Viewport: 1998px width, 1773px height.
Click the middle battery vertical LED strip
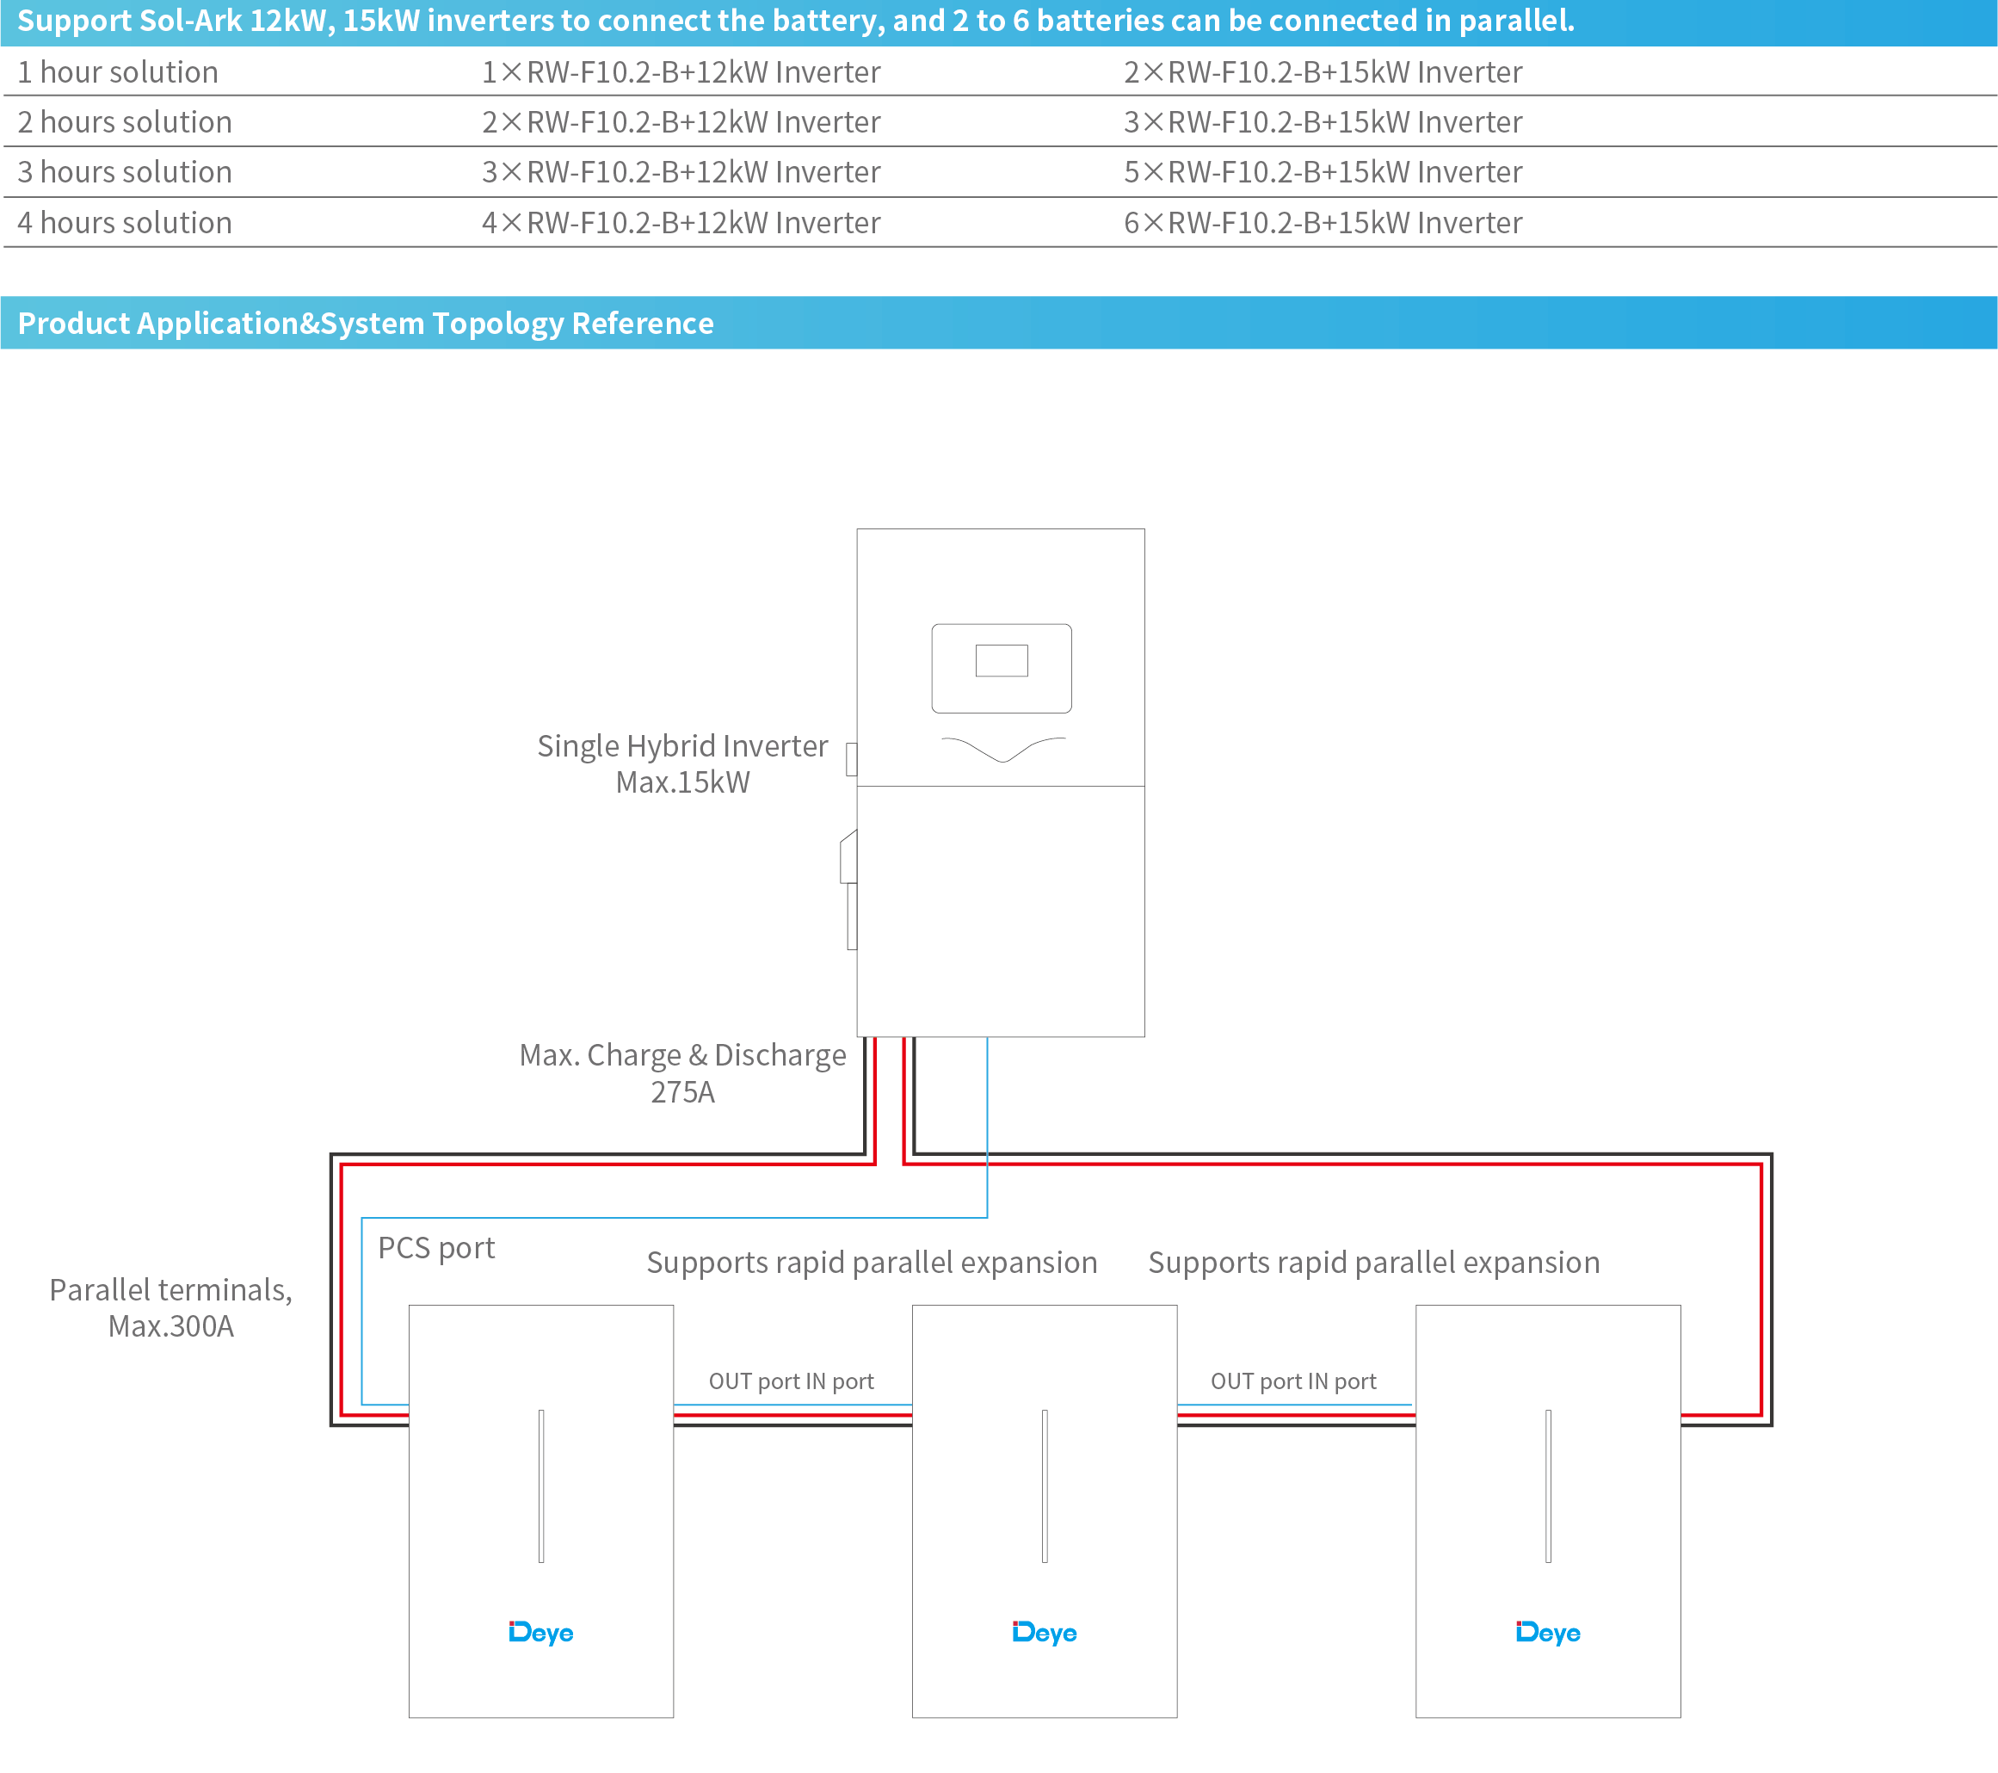tap(1044, 1486)
